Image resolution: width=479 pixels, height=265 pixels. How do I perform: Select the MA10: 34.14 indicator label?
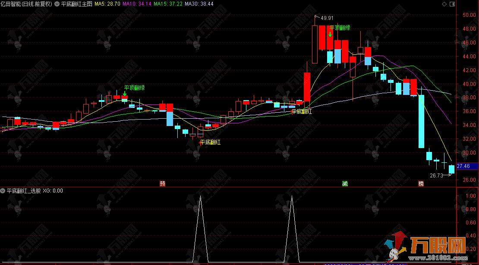click(x=137, y=4)
